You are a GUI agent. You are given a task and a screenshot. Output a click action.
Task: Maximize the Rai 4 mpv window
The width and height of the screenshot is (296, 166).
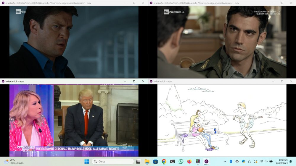click(x=134, y=3)
